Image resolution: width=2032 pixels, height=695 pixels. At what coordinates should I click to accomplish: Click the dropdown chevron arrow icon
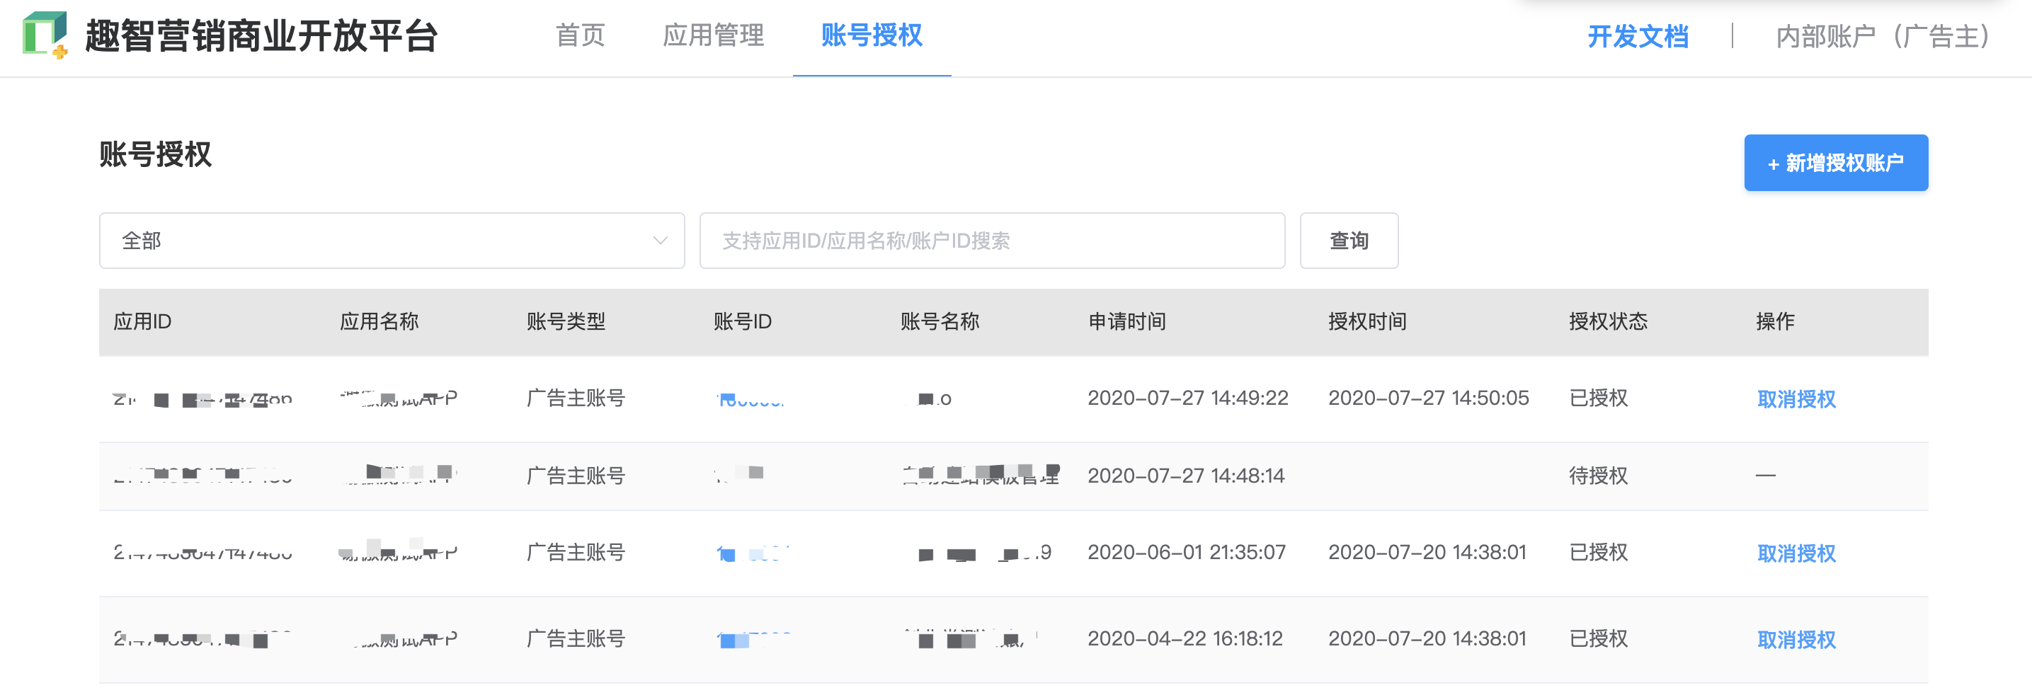pyautogui.click(x=661, y=241)
